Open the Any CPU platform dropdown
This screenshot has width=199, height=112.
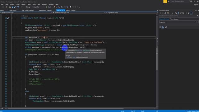pyautogui.click(x=39, y=7)
